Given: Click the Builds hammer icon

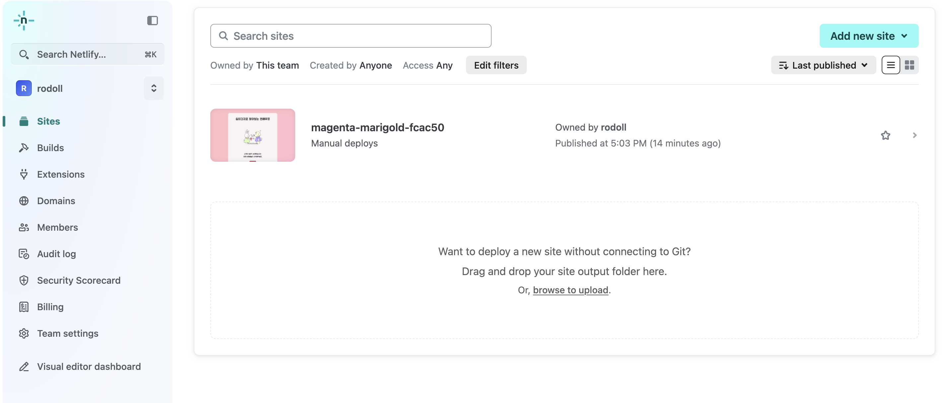Looking at the screenshot, I should coord(24,148).
